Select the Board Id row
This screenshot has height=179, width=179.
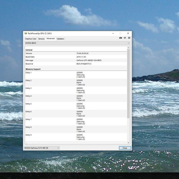point(76,64)
